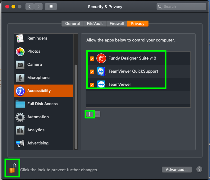210x180 pixels.
Task: Click the red close window button
Action: point(7,7)
